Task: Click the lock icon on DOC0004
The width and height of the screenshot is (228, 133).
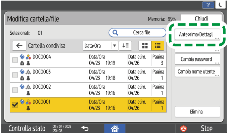Action: [x=22, y=63]
